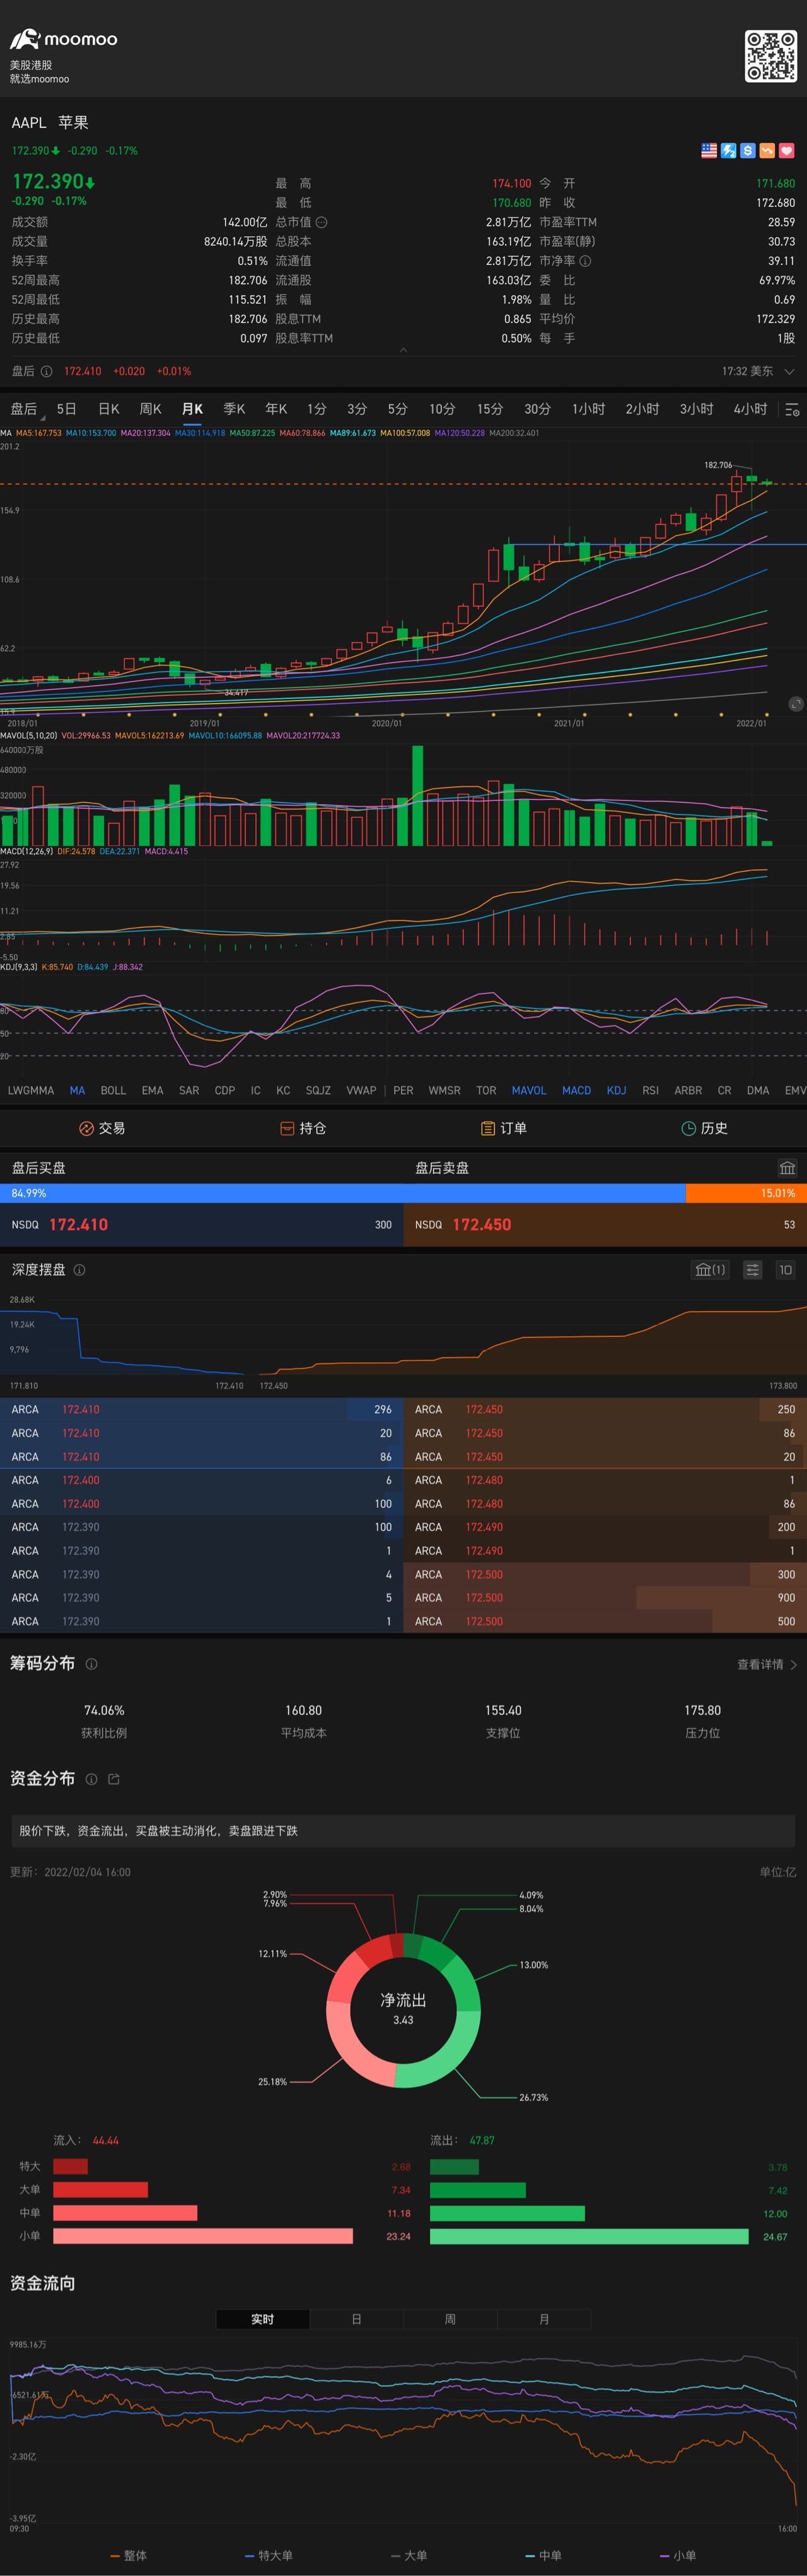Screen dimensions: 807x2576
Task: Tap the blue 84.99% bid ratio bar
Action: [x=342, y=1193]
